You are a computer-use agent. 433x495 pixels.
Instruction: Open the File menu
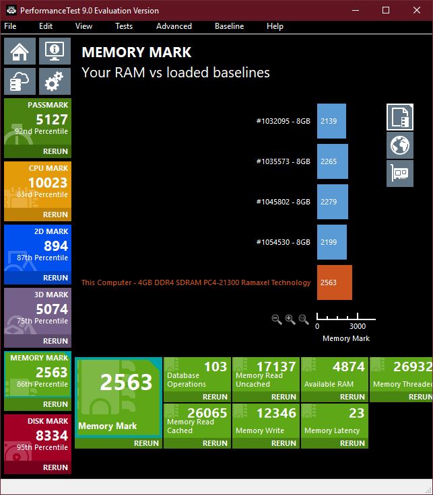point(10,26)
